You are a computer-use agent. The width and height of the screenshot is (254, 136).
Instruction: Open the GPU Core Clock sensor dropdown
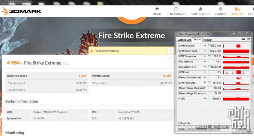205,46
